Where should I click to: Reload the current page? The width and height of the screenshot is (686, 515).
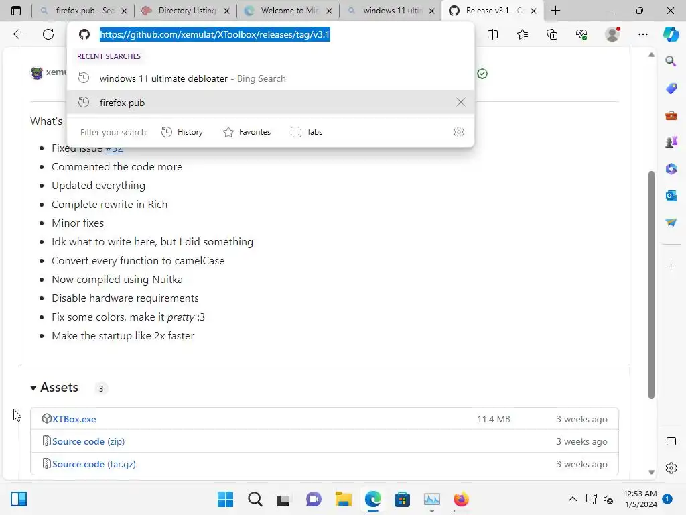48,34
